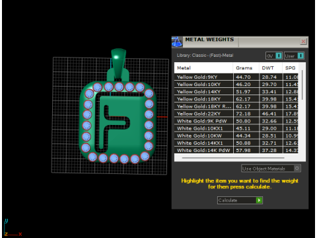Click the 44.70 grams value
317x238 pixels.
click(x=243, y=77)
